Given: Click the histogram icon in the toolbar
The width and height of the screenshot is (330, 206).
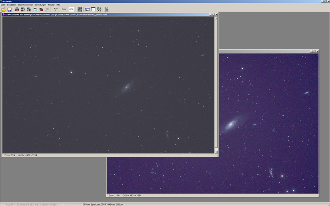Looking at the screenshot, I should 80,9.
